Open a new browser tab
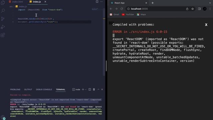Image resolution: width=213 pixels, height=120 pixels. [152, 3]
